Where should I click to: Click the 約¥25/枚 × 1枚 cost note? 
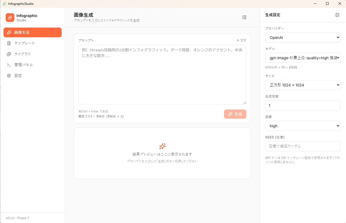pos(281,67)
